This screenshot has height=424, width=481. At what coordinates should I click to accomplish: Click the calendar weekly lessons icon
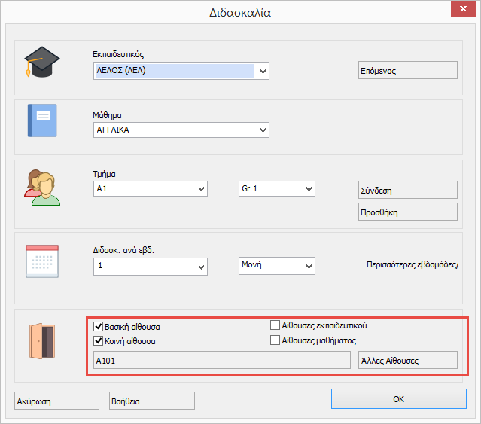41,261
